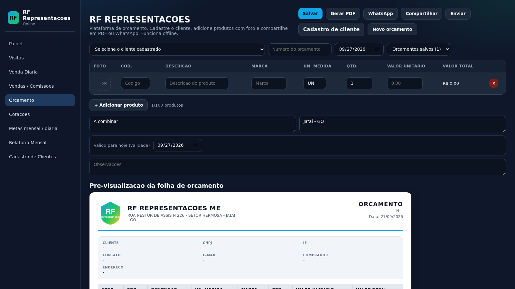Go to Visitas page
Image resolution: width=515 pixels, height=289 pixels.
coord(40,58)
